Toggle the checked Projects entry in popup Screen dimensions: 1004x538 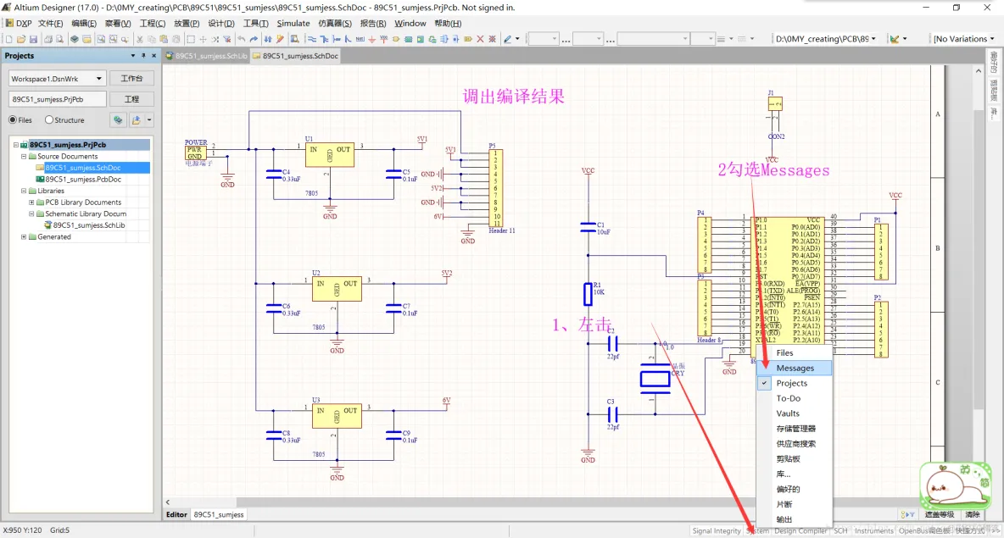pos(794,383)
